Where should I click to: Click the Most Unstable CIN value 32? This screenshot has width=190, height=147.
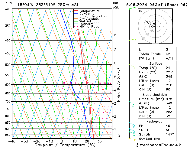(168, 116)
